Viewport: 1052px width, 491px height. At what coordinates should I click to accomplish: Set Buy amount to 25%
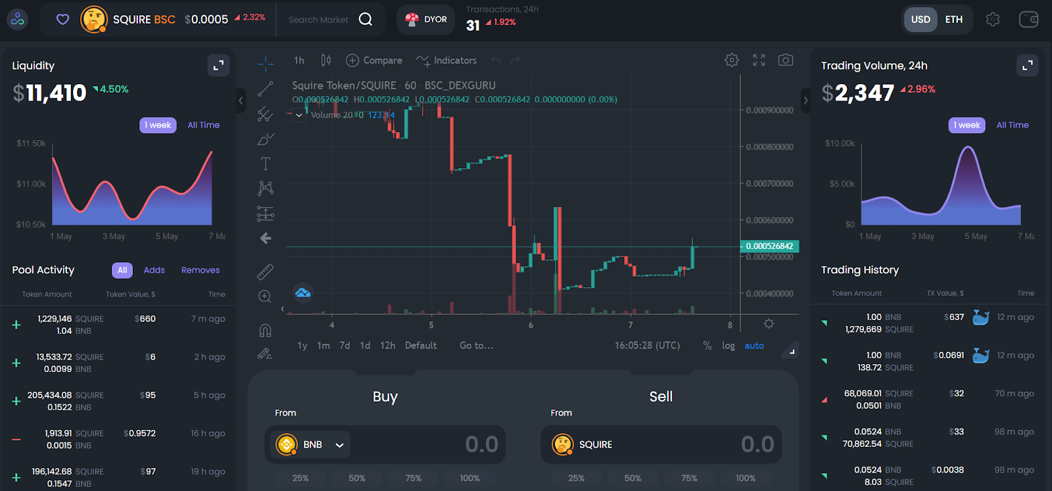click(x=300, y=479)
